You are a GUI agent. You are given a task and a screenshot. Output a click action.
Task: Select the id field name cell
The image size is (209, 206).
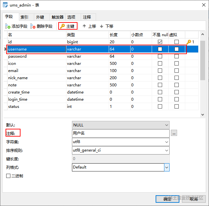pos(37,42)
